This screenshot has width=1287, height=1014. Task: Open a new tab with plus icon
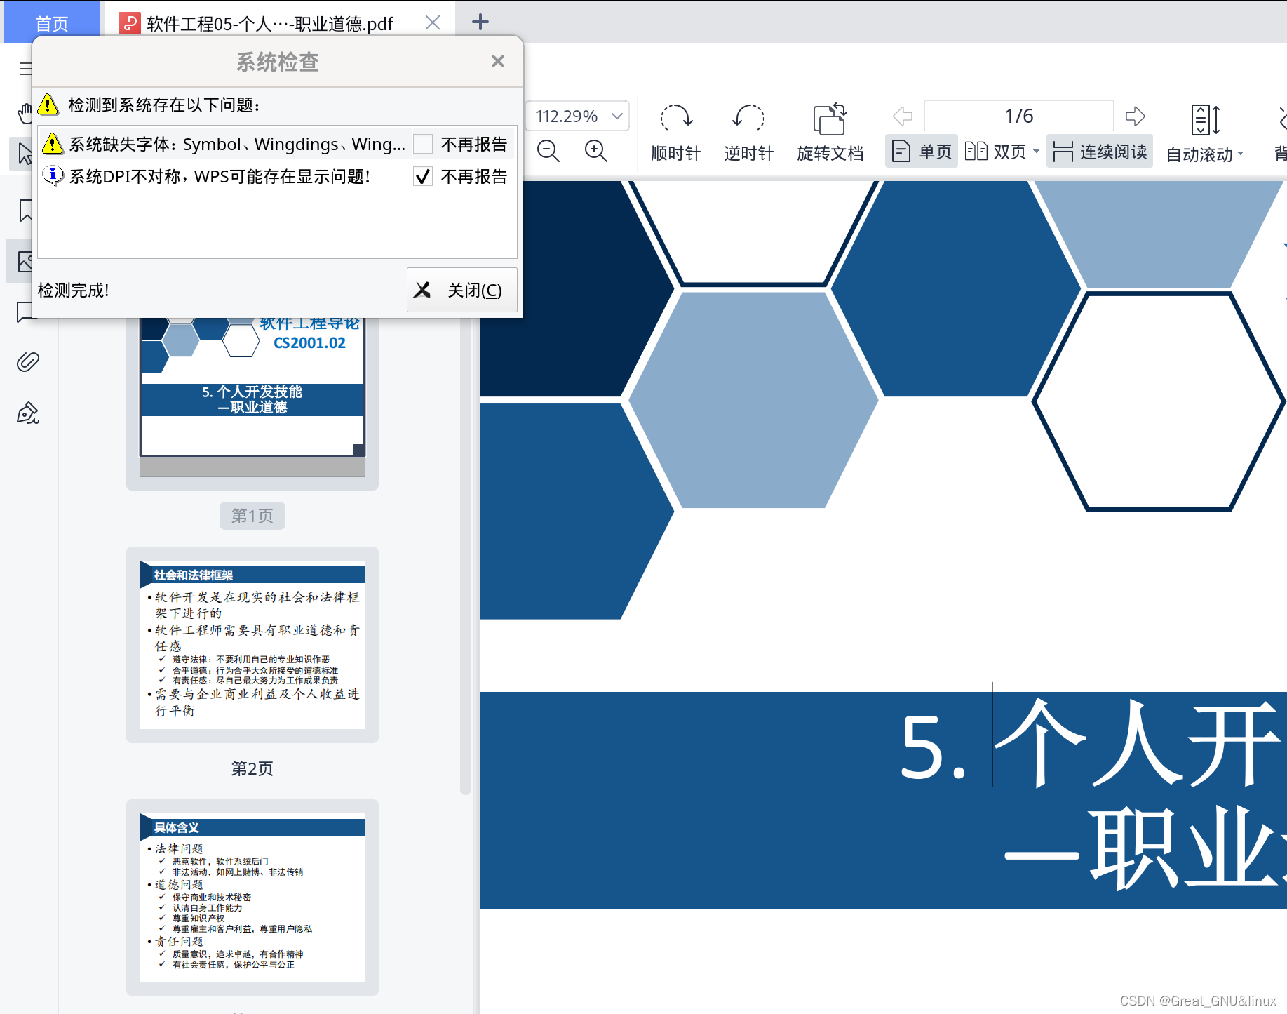(x=480, y=22)
